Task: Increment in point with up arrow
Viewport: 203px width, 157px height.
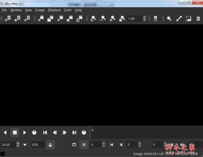Action: (x=139, y=143)
